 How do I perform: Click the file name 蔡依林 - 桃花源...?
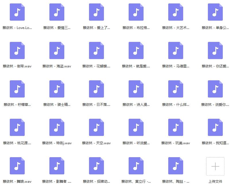(17, 143)
